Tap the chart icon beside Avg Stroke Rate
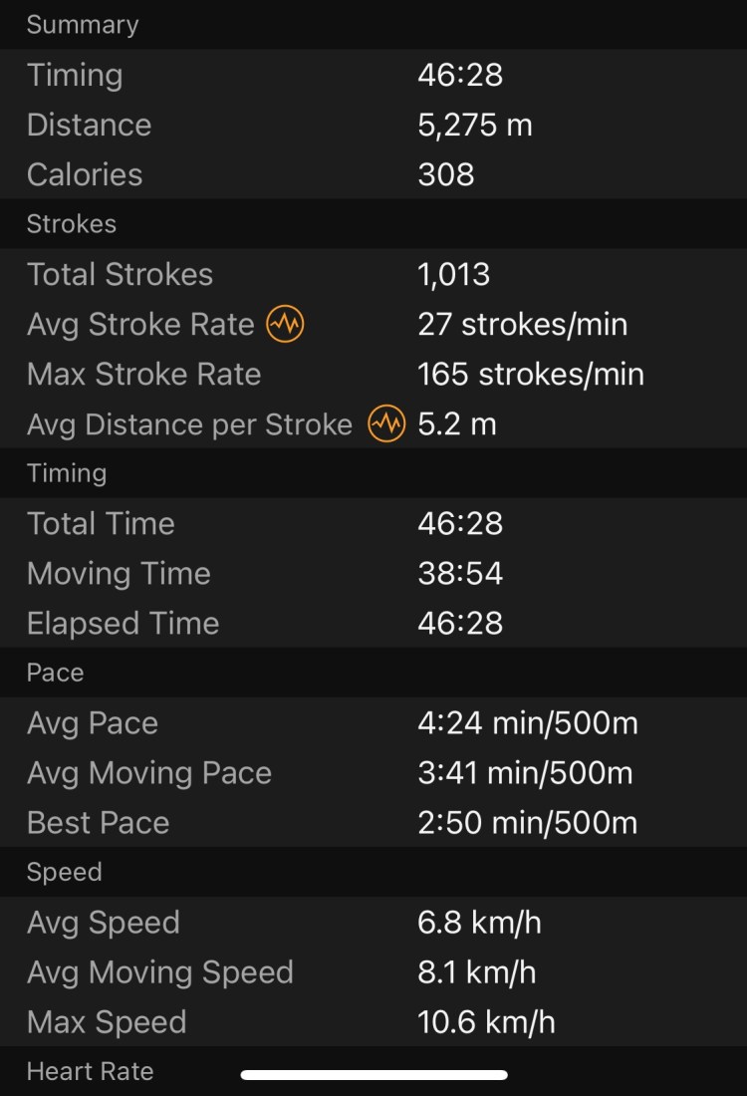 (286, 325)
